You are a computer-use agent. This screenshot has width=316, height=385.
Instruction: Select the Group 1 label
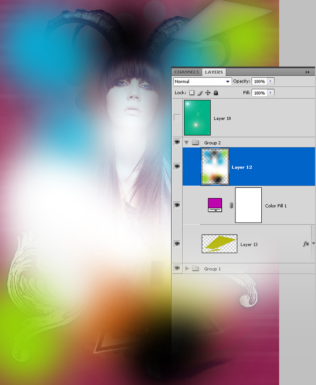[212, 269]
